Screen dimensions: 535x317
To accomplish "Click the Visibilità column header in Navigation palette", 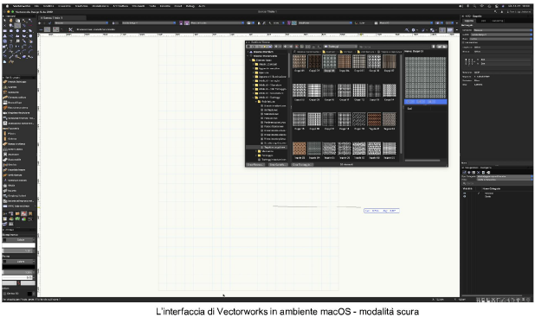I will pos(467,188).
